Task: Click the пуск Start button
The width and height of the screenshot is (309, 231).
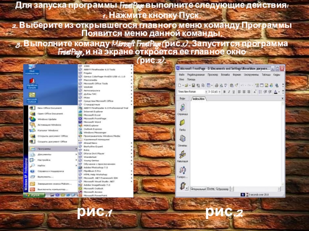Action: tap(34, 195)
